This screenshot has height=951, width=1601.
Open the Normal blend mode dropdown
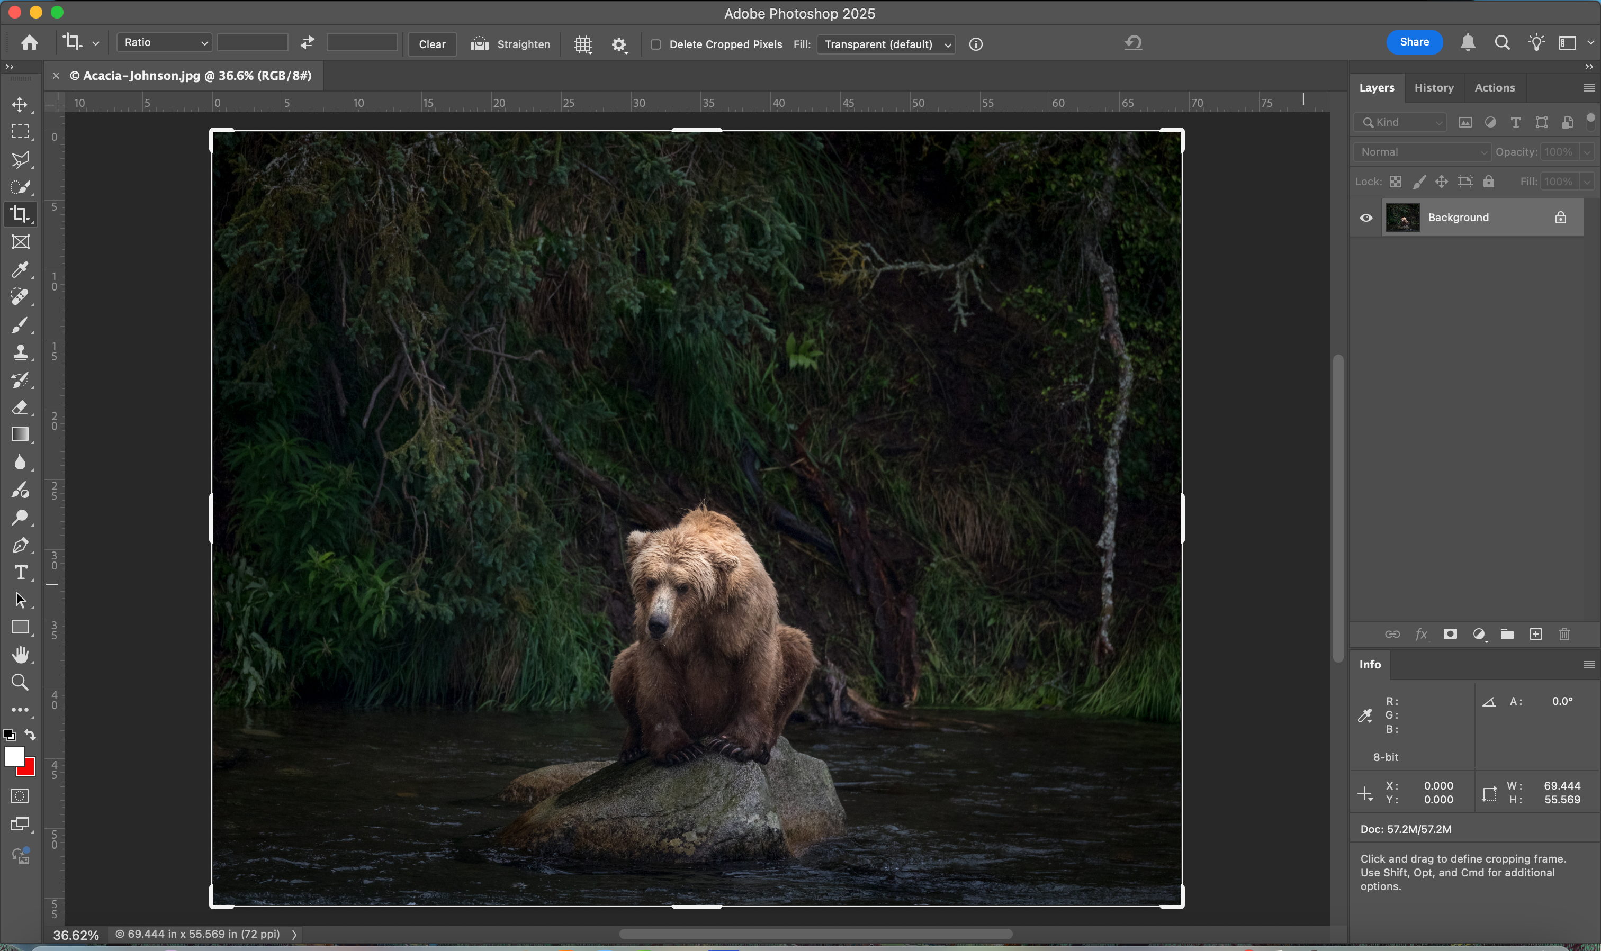point(1422,152)
